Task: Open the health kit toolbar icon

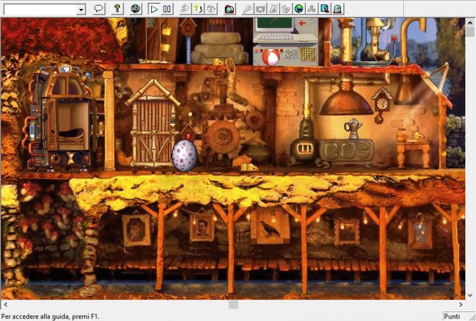Action: [261, 9]
